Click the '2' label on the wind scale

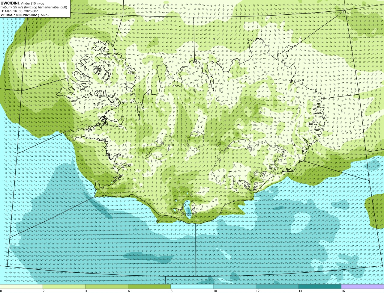(x=43, y=291)
